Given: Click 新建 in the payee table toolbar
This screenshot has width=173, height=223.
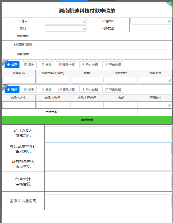Looking at the screenshot, I should [12, 90].
